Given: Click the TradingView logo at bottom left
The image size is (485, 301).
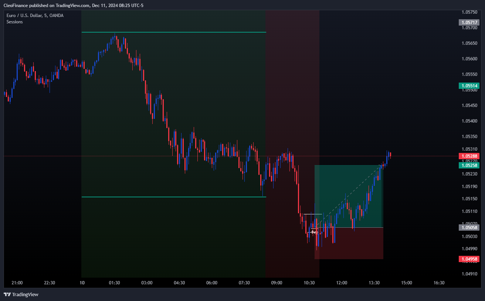Looking at the screenshot, I should 21,294.
